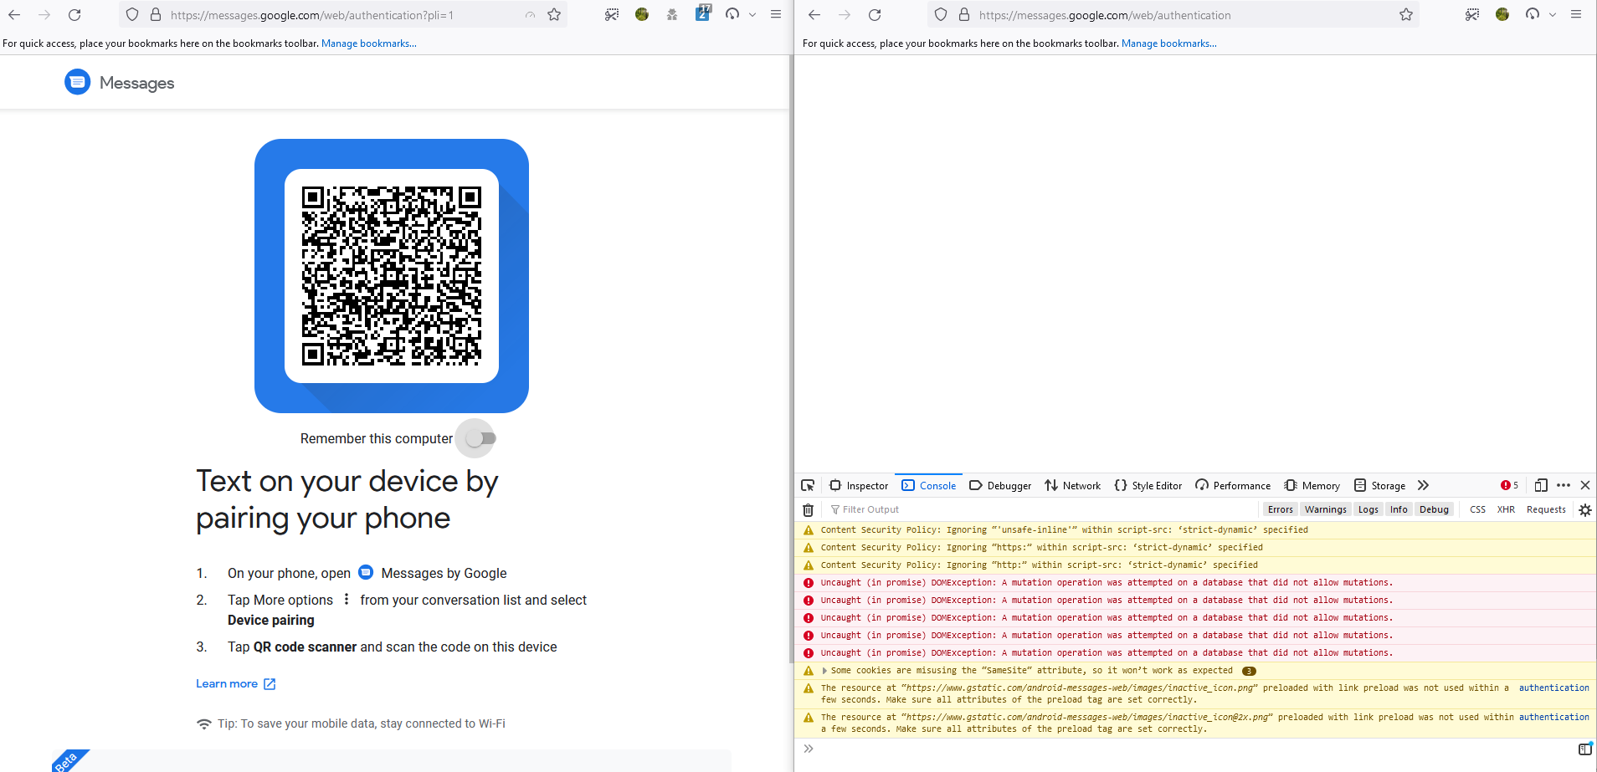Click the Learn more link
Viewport: 1597px width, 772px height.
[x=227, y=683]
